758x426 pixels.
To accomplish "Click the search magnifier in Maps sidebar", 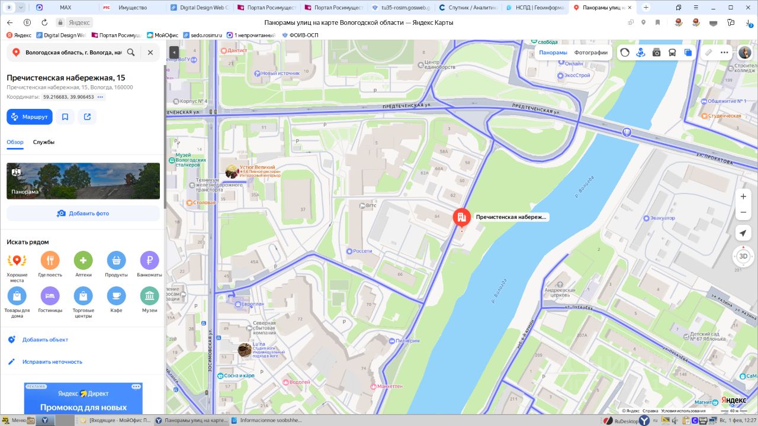I will [131, 53].
